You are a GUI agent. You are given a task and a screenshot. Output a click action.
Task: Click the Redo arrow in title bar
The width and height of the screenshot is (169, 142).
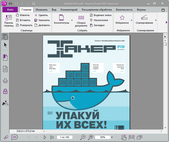click(28, 4)
